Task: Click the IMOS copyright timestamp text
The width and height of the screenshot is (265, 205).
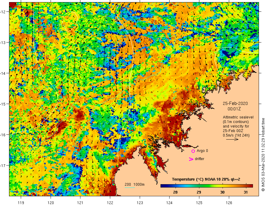Action: (x=263, y=155)
